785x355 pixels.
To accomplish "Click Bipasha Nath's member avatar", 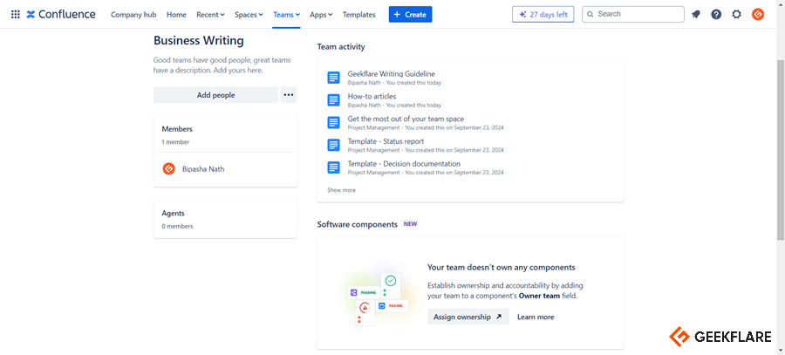I will (x=168, y=168).
